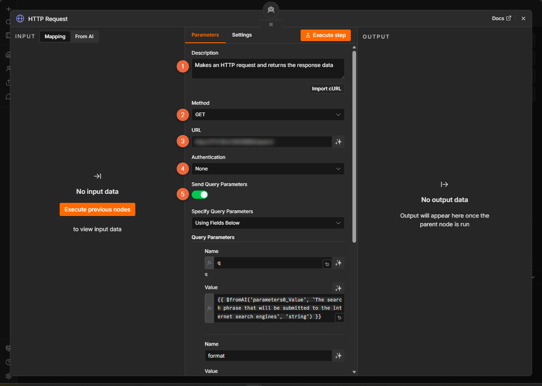Click the AI sparkle icon beside URL field
542x386 pixels.
338,142
